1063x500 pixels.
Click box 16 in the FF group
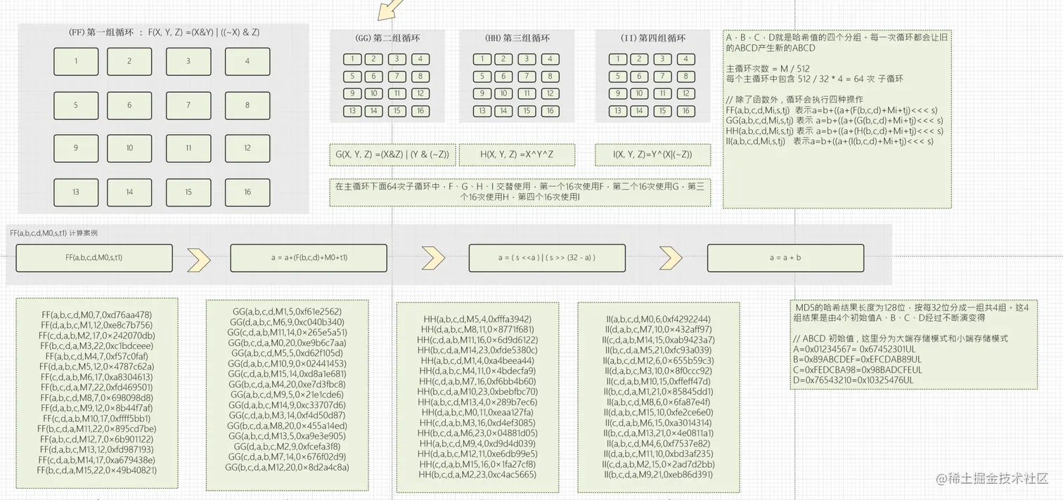tap(247, 192)
